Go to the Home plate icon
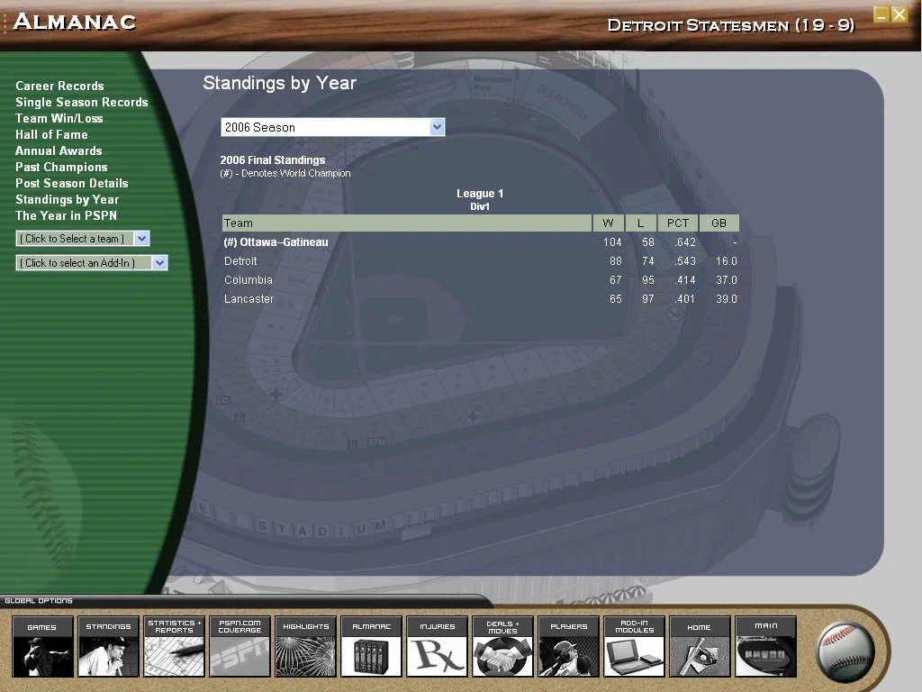Image resolution: width=922 pixels, height=692 pixels. pos(700,646)
